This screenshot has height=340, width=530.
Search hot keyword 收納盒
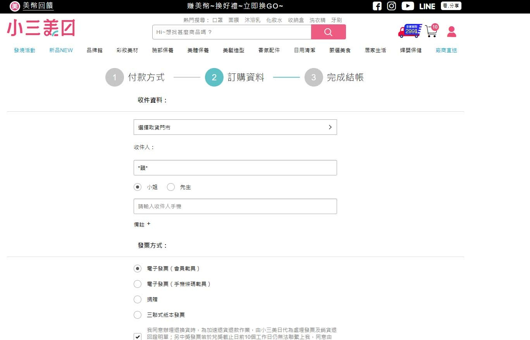296,20
